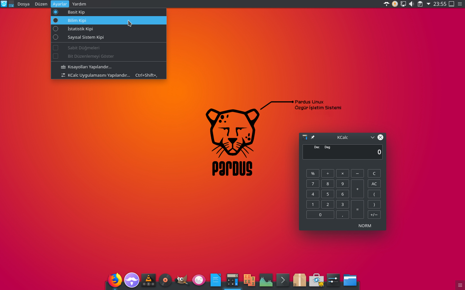Open Pardus application launcher in top panel

[x=4, y=4]
